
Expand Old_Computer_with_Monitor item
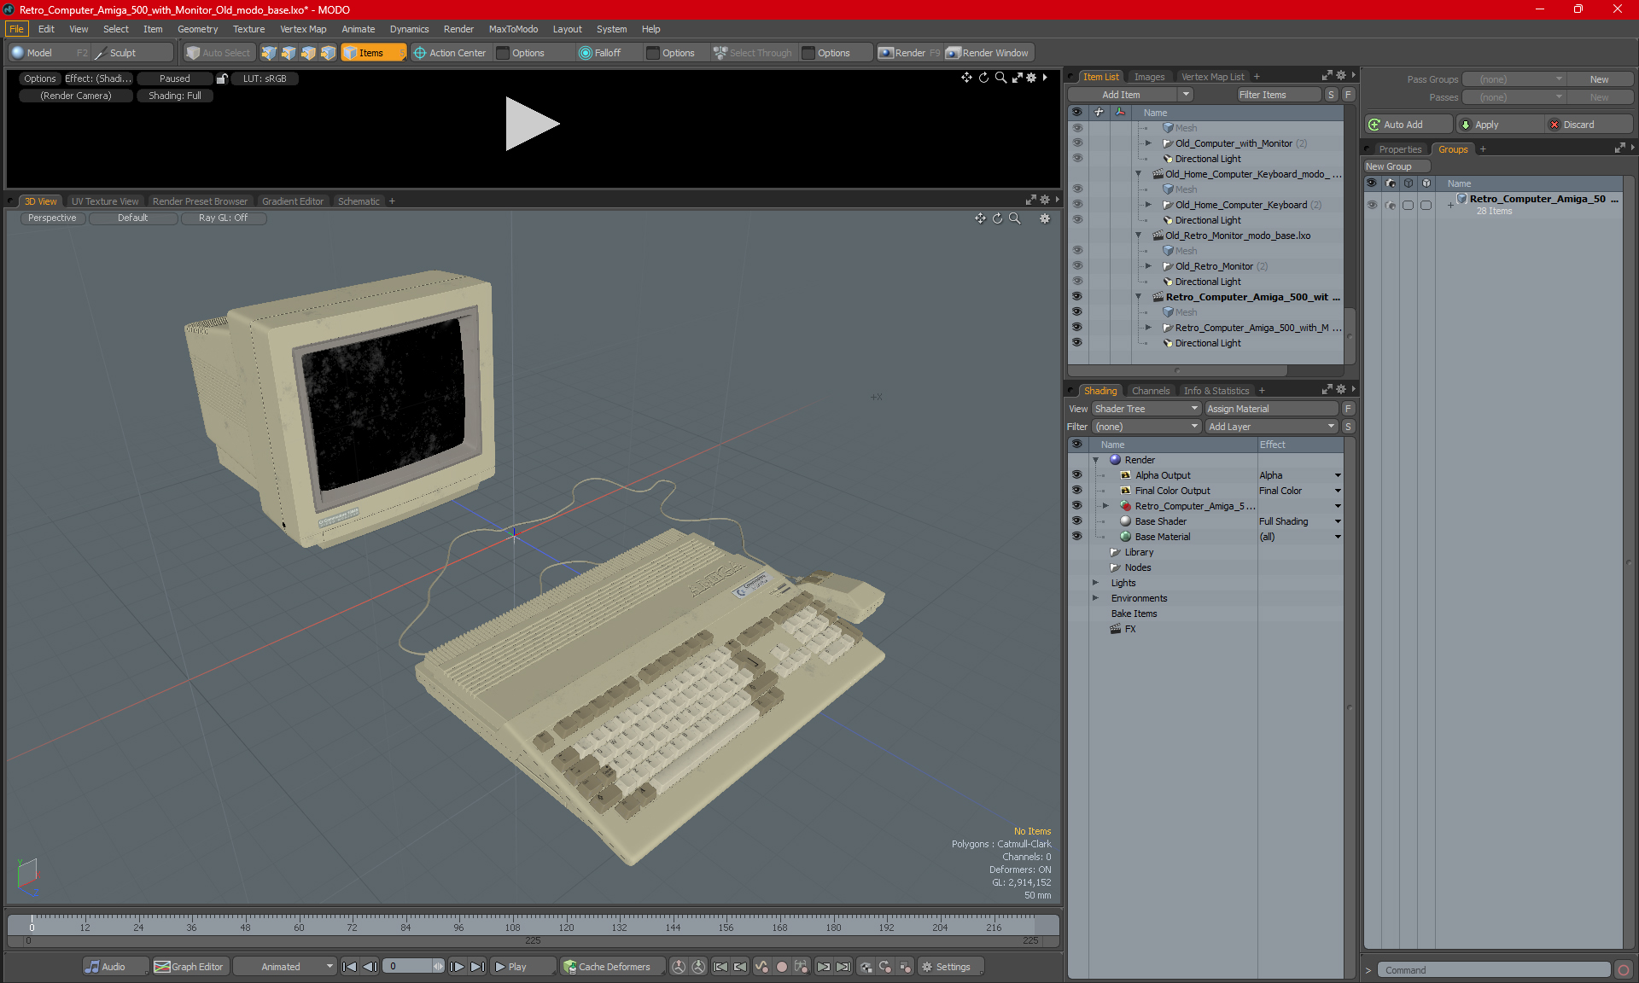(x=1148, y=143)
